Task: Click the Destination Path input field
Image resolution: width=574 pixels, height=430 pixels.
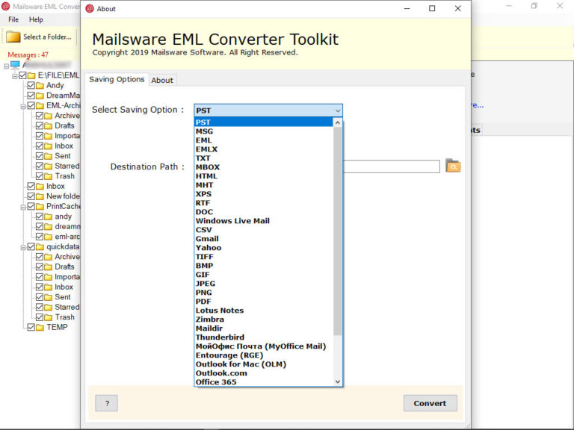Action: 392,166
